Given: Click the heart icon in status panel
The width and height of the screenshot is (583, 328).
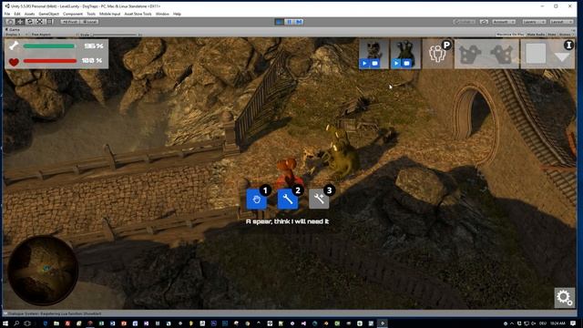Looking at the screenshot, I should 14,61.
